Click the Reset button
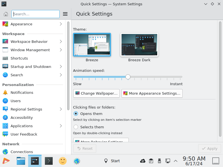The height and width of the screenshot is (167, 223). point(85,148)
